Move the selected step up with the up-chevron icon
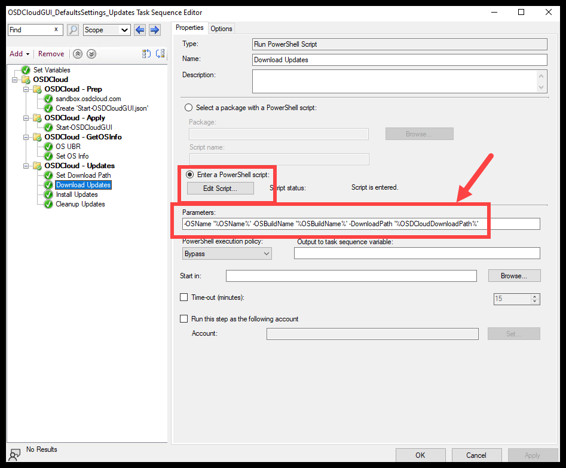Screen dimensions: 566x468 [x=77, y=54]
